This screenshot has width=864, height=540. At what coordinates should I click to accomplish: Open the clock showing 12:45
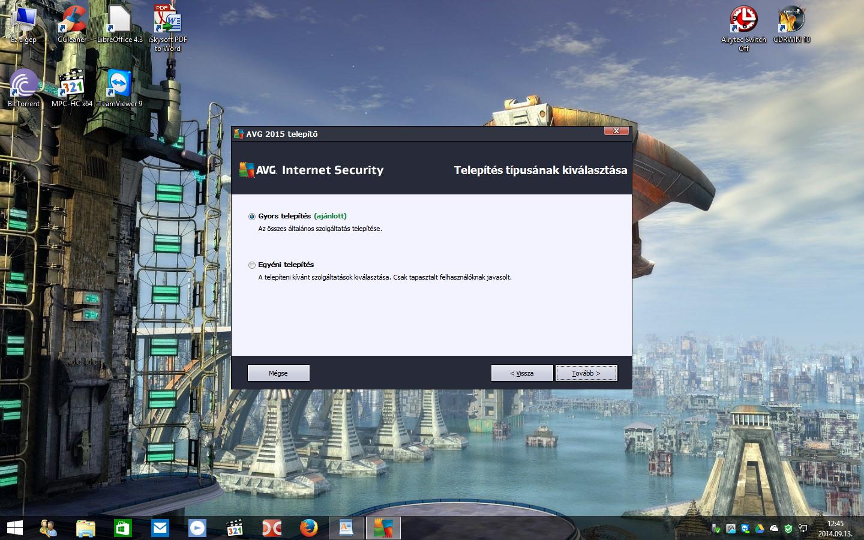[835, 529]
